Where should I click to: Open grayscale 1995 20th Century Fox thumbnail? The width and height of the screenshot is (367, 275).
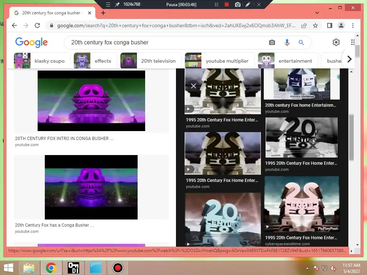click(x=301, y=137)
